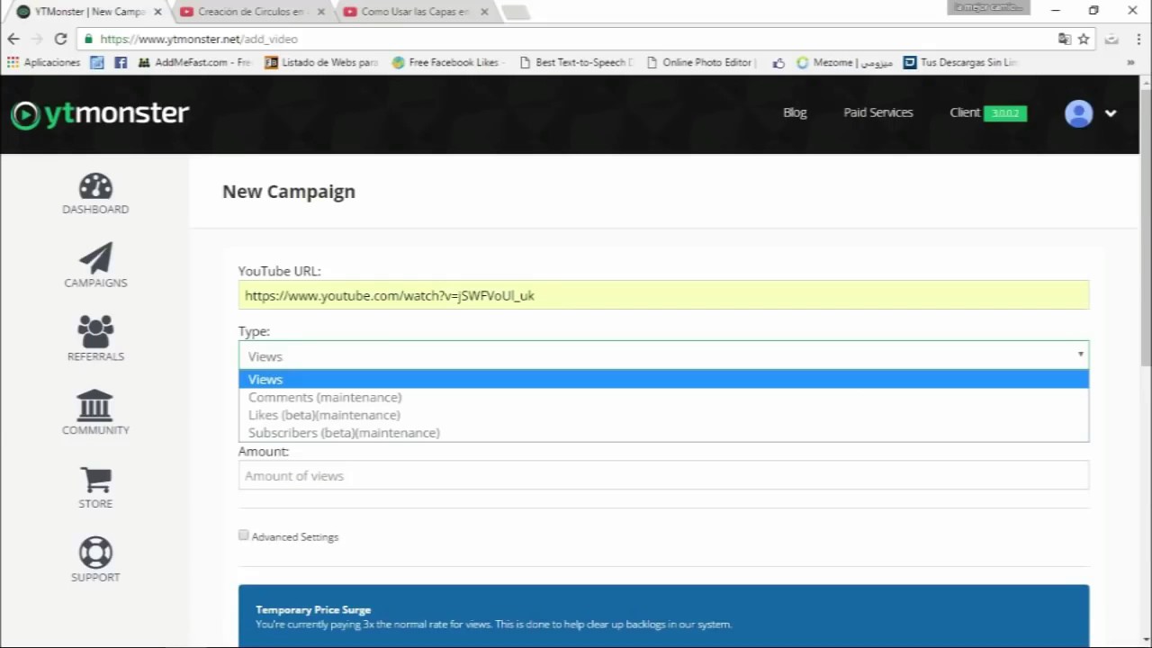Click the Amount of views field
This screenshot has width=1152, height=648.
(x=663, y=475)
